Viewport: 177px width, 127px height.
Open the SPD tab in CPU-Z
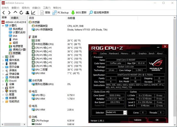coord(133,53)
